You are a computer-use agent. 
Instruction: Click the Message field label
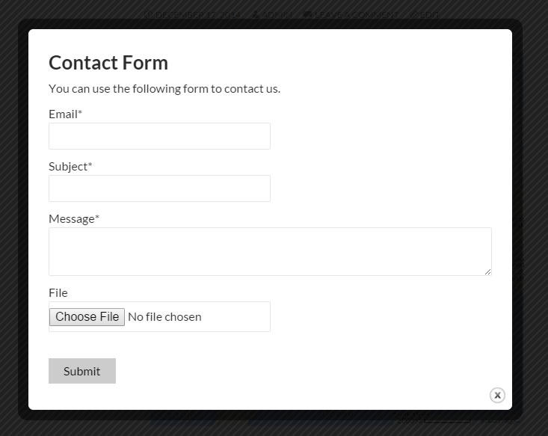pyautogui.click(x=72, y=218)
